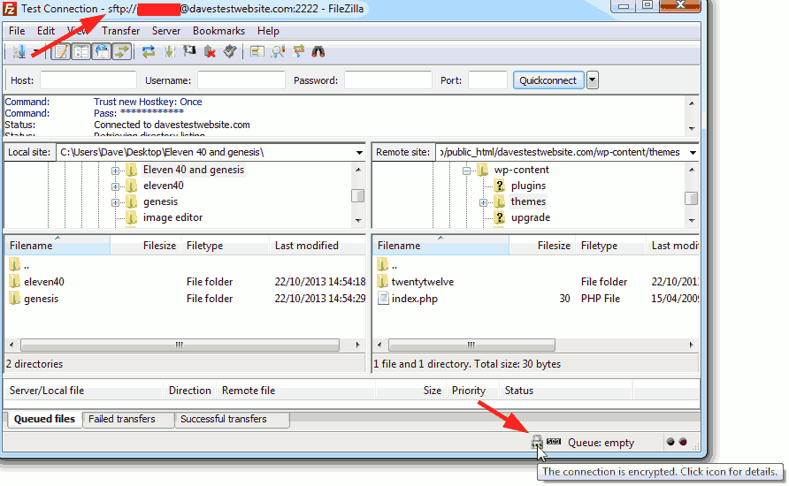Select image editor folder in local tree
Viewport: 789px width, 486px height.
pyautogui.click(x=172, y=217)
